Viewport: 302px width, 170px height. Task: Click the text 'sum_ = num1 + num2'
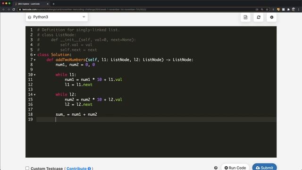pyautogui.click(x=76, y=114)
